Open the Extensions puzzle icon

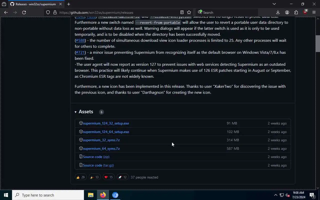(x=296, y=12)
